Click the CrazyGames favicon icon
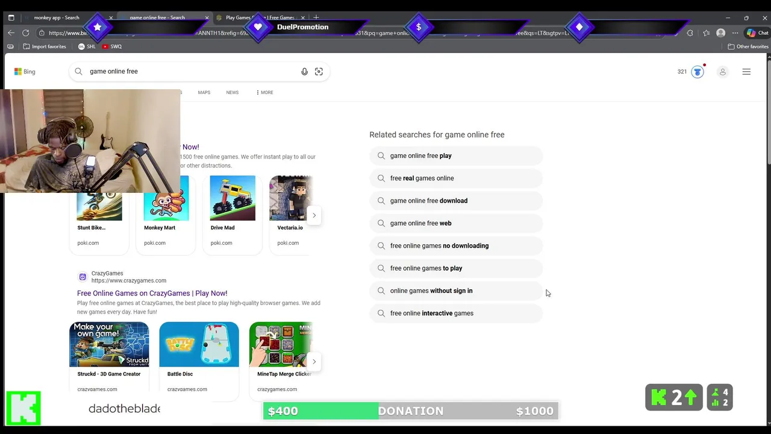This screenshot has width=771, height=434. (x=83, y=277)
